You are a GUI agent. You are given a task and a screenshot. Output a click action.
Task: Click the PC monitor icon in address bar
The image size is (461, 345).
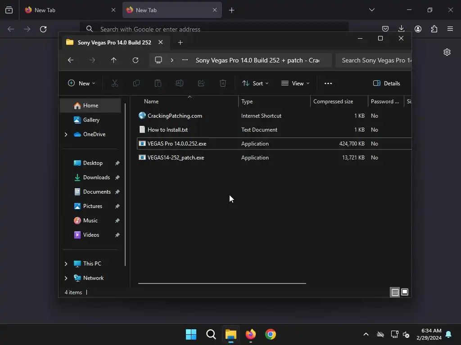[x=158, y=60]
